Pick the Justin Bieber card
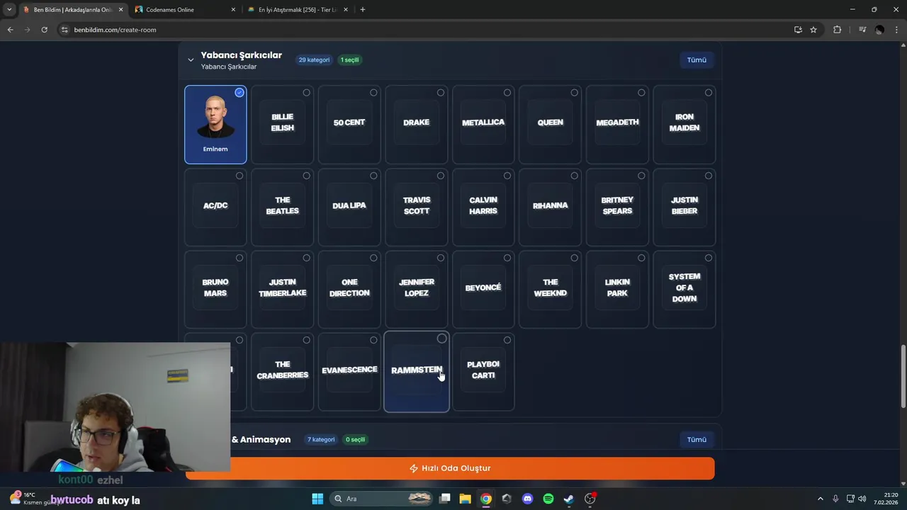Viewport: 907px width, 510px height. (x=684, y=207)
